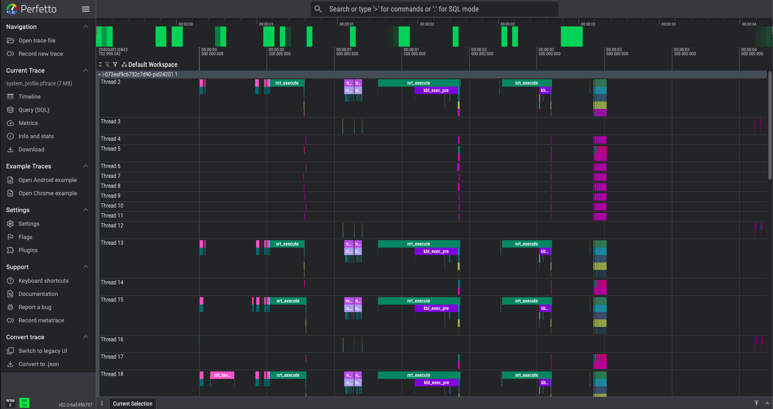The width and height of the screenshot is (773, 409).
Task: Collapse the i-072eaf9c process track group
Action: tap(99, 75)
